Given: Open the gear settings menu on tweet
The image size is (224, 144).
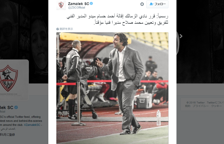Looking at the screenshot, I should [x=142, y=4].
